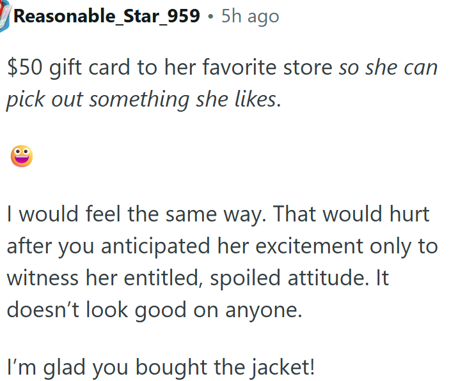The width and height of the screenshot is (451, 381).
Task: Open the Reasonable_Star_959 user profile
Action: (x=106, y=16)
